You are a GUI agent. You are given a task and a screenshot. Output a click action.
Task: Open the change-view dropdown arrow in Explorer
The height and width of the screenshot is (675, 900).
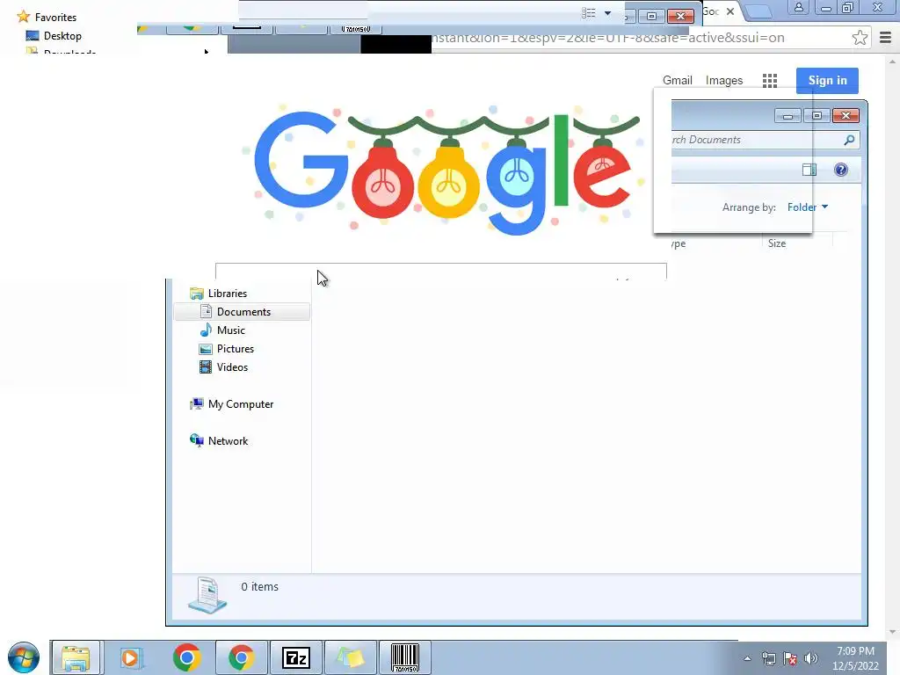point(607,12)
